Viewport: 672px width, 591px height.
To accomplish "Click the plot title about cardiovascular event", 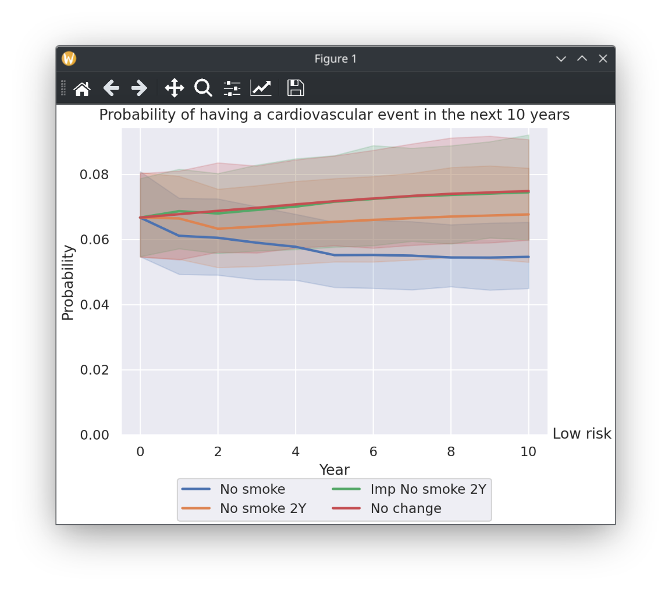I will [x=335, y=115].
